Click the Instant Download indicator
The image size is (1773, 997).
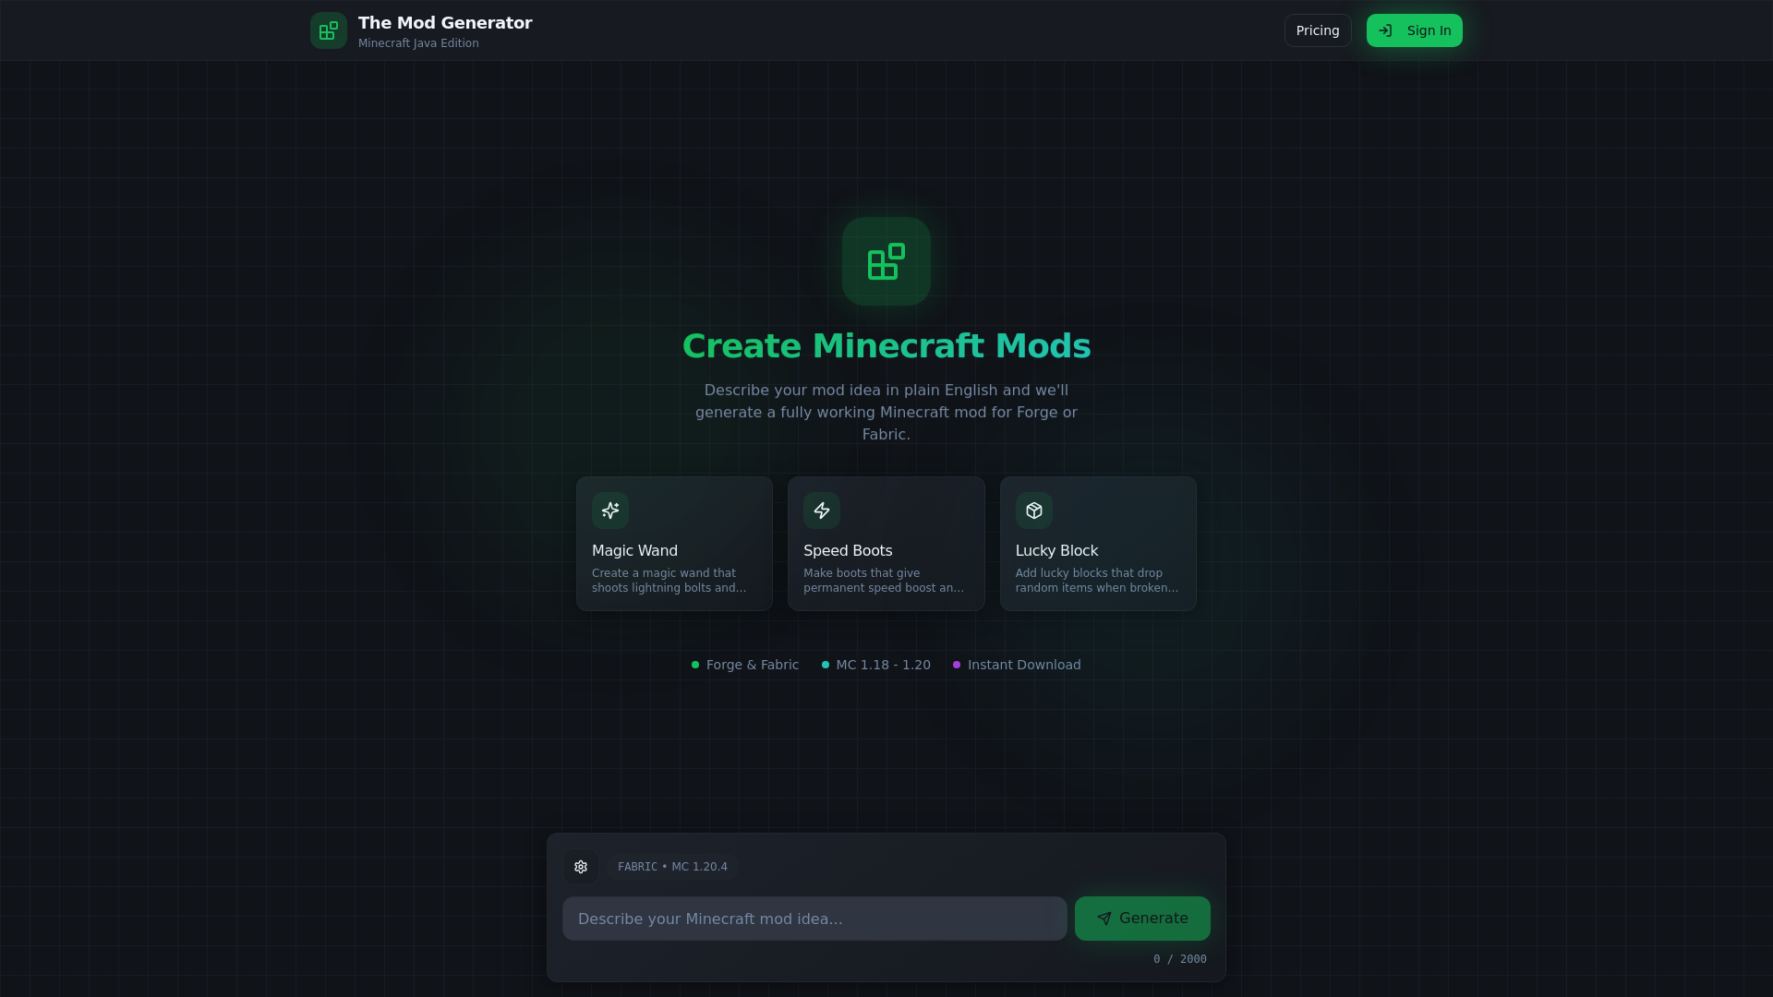pyautogui.click(x=1024, y=665)
